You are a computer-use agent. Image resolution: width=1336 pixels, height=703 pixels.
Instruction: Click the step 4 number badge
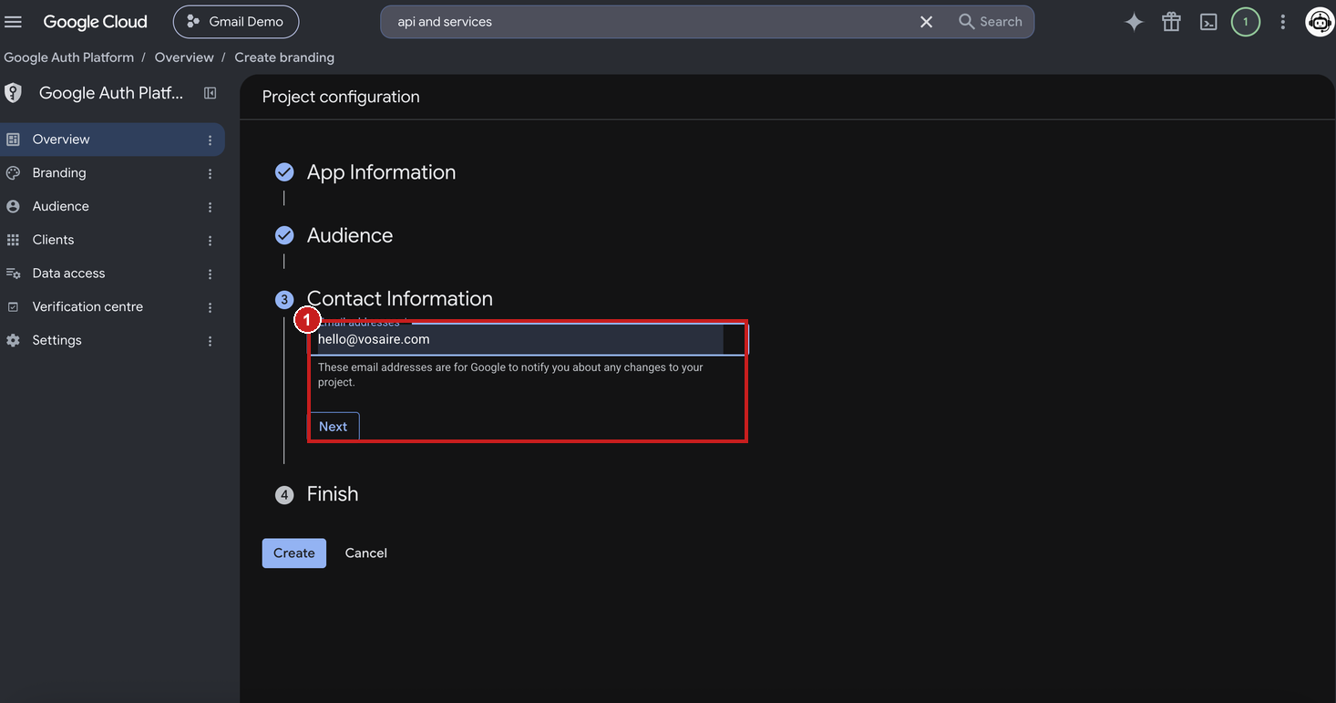point(284,495)
